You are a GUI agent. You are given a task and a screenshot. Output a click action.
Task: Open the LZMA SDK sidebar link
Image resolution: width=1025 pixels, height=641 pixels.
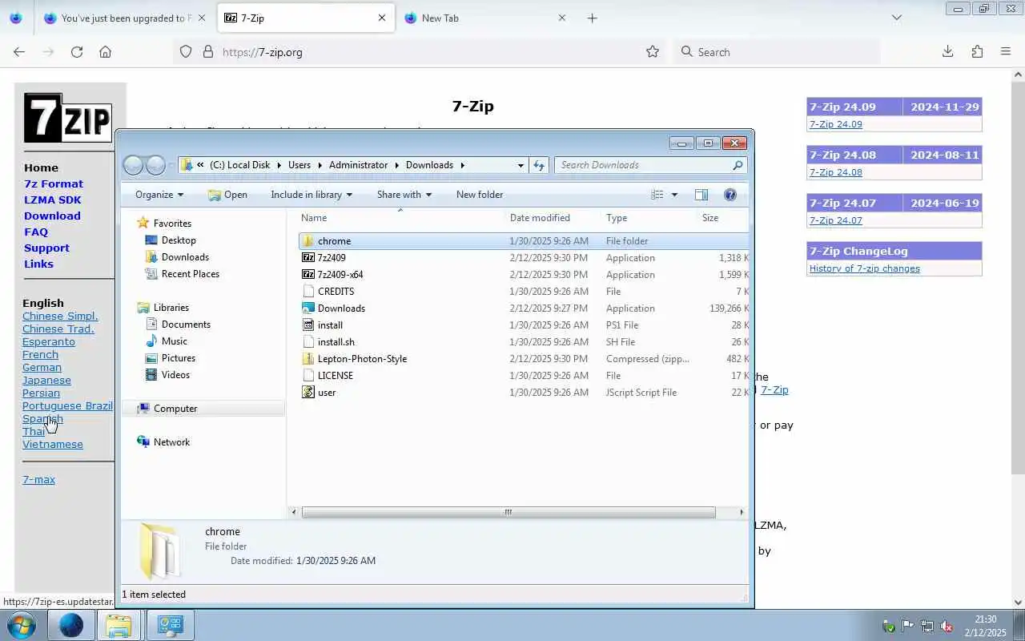click(x=52, y=200)
